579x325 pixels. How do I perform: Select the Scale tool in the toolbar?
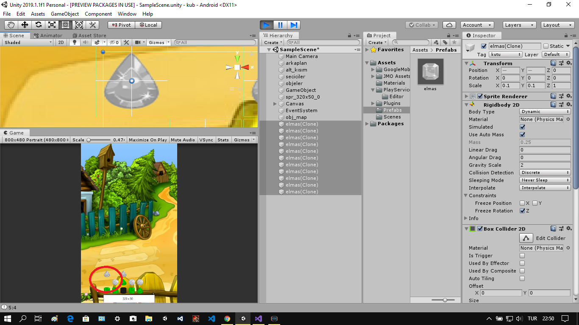coord(52,25)
